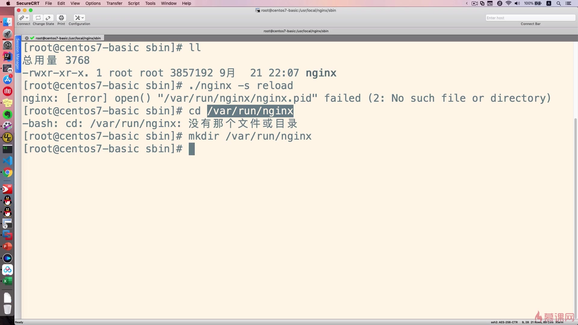578x325 pixels.
Task: Select the root@centos7-basic session tab
Action: [x=68, y=38]
